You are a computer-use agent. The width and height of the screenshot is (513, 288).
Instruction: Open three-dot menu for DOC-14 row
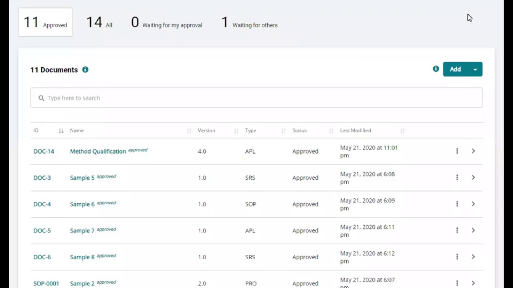click(x=457, y=151)
